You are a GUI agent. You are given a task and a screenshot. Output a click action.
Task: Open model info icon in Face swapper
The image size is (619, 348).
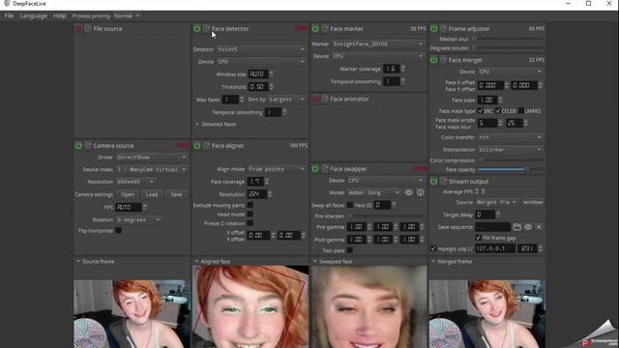coord(421,192)
